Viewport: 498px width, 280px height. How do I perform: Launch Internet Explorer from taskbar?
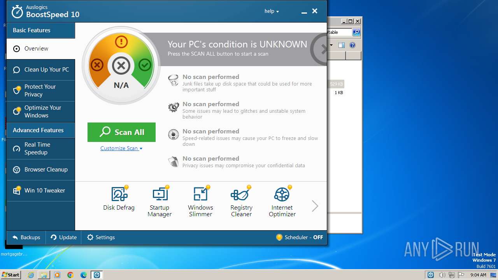31,275
